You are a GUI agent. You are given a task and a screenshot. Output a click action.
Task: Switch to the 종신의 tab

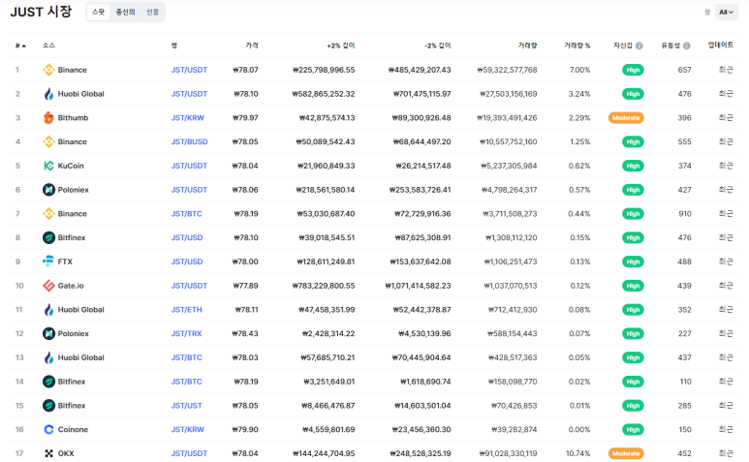tap(125, 12)
